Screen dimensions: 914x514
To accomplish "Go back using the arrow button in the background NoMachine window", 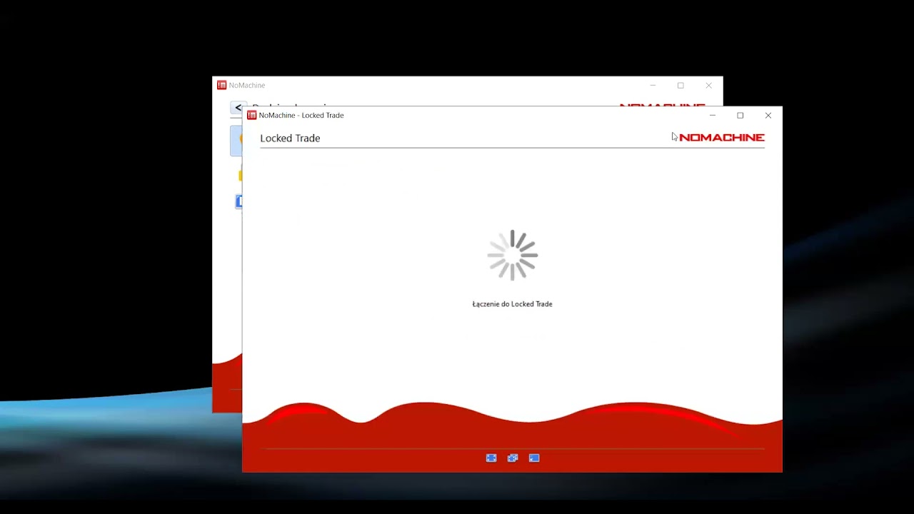I will pos(238,108).
